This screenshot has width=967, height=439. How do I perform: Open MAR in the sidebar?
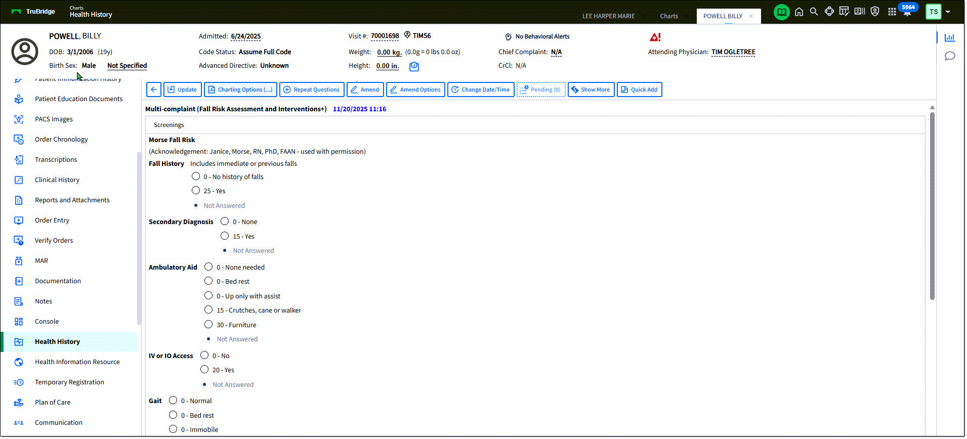tap(41, 261)
